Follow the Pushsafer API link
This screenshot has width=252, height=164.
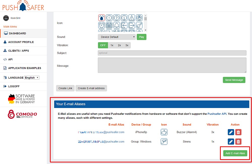[217, 114]
